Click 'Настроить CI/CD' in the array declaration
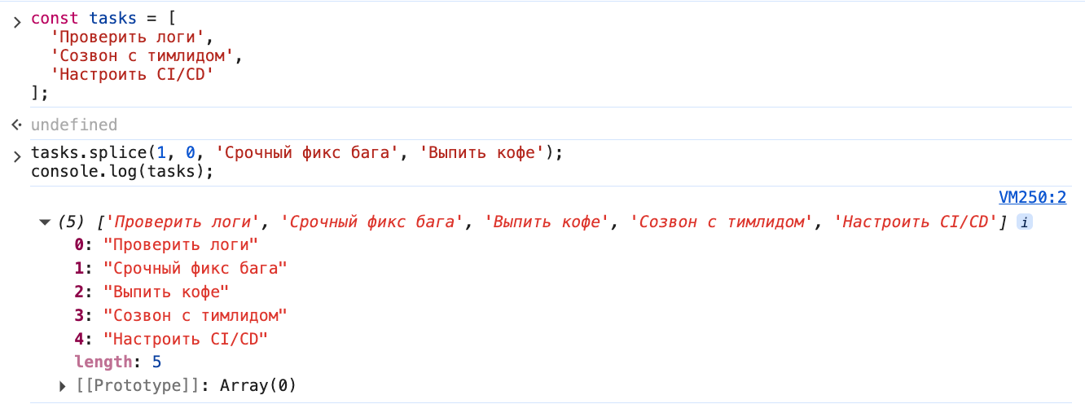The height and width of the screenshot is (404, 1085). tap(137, 74)
